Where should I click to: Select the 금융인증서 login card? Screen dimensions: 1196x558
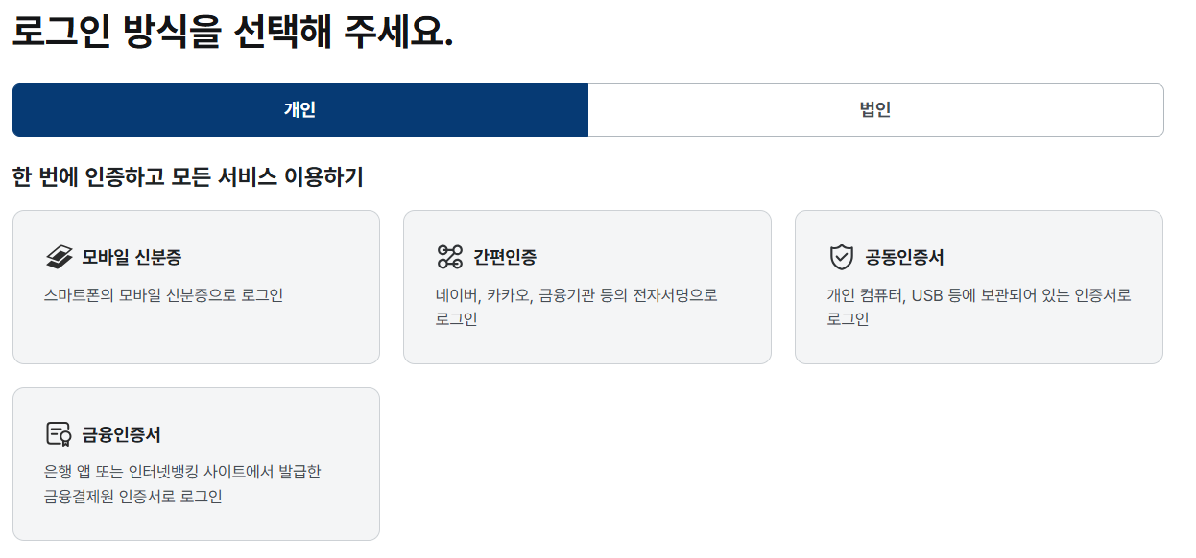click(196, 463)
